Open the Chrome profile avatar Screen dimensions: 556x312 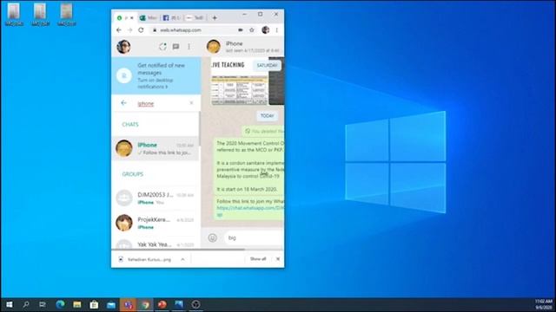[x=265, y=30]
